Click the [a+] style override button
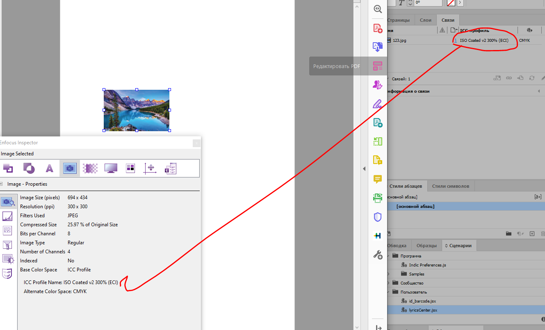The height and width of the screenshot is (330, 545). pos(538,197)
